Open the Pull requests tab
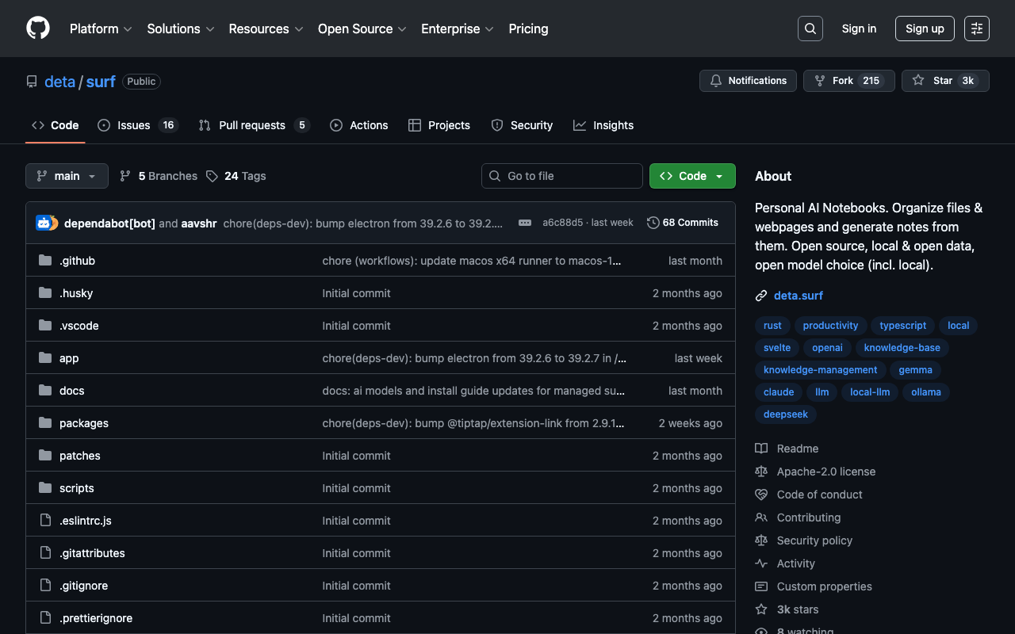 tap(251, 125)
